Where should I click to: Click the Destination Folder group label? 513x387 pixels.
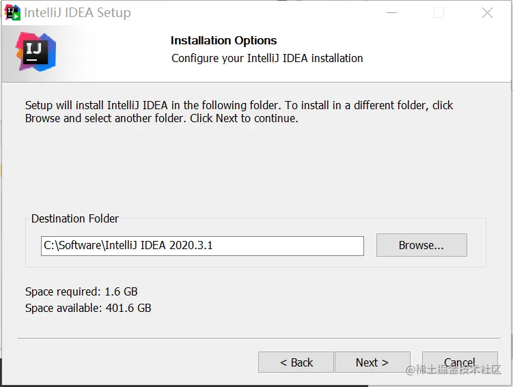(x=75, y=219)
